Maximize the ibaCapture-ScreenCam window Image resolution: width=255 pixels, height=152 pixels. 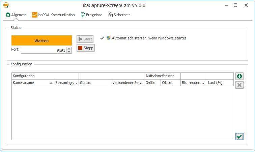point(235,5)
